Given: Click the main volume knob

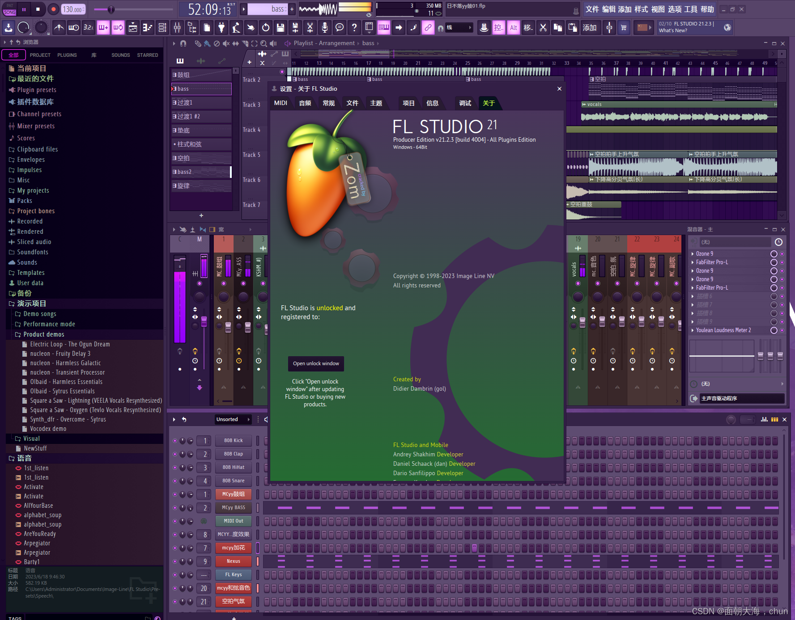Looking at the screenshot, I should [23, 28].
